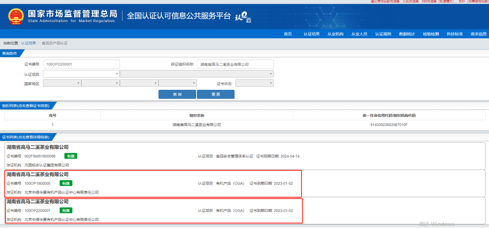Select 从业人员 in navigation bar

pos(359,34)
